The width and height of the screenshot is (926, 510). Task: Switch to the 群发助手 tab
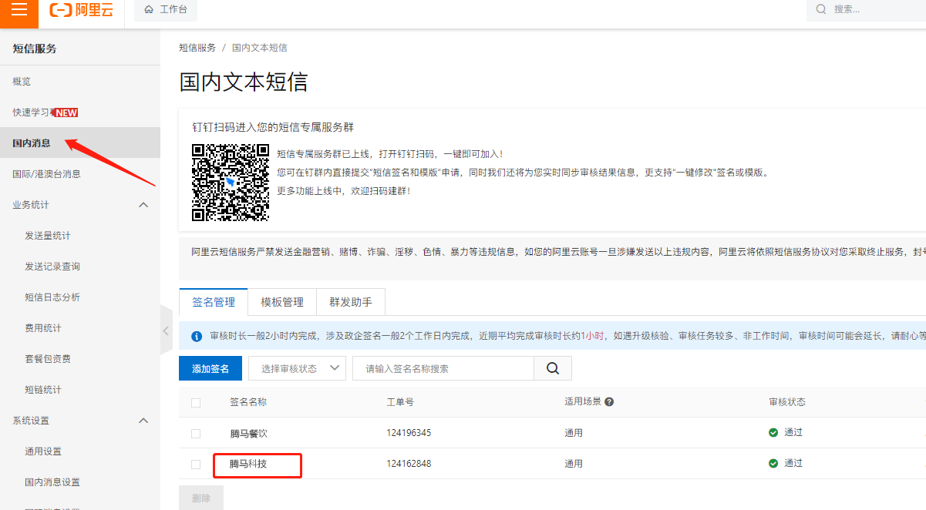pyautogui.click(x=351, y=302)
